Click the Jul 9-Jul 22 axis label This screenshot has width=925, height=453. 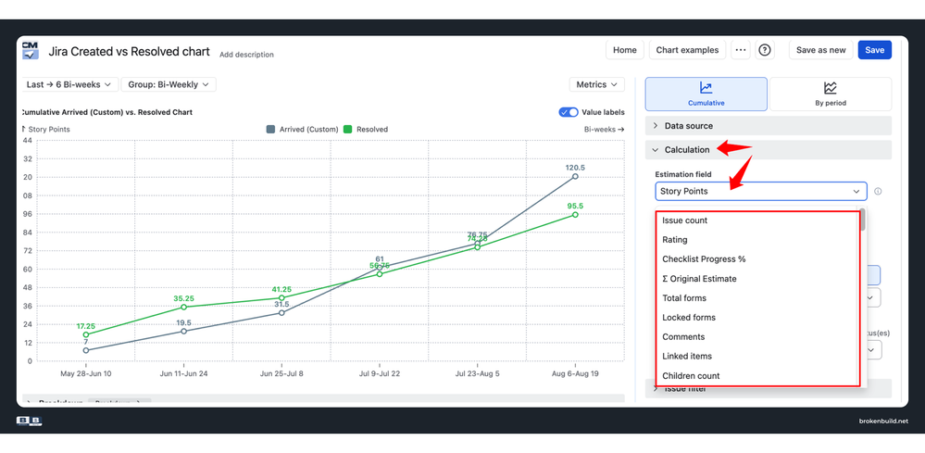pyautogui.click(x=380, y=374)
